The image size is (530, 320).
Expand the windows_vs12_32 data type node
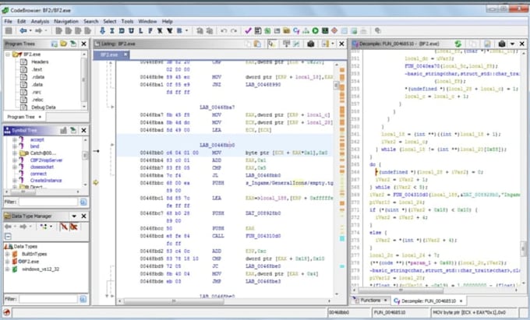pos(8,269)
